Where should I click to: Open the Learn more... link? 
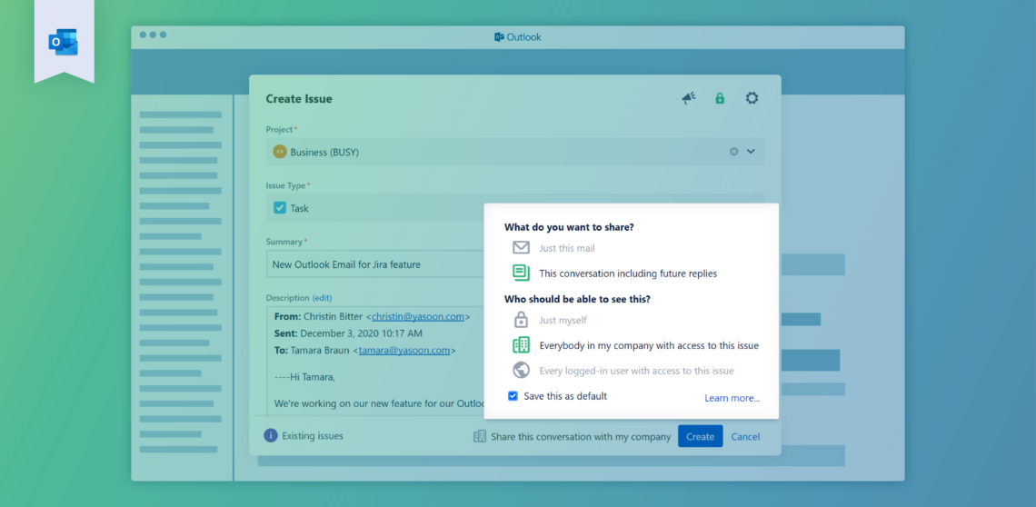click(732, 398)
